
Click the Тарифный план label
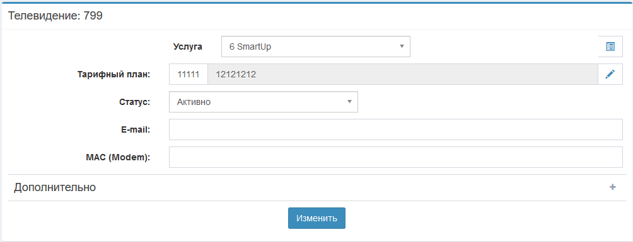[x=114, y=75]
